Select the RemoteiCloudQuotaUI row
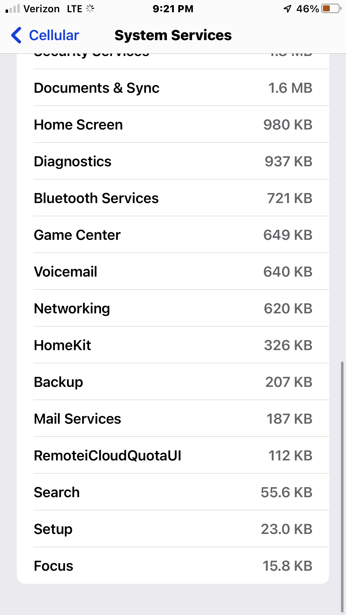This screenshot has width=346, height=615. click(x=173, y=456)
